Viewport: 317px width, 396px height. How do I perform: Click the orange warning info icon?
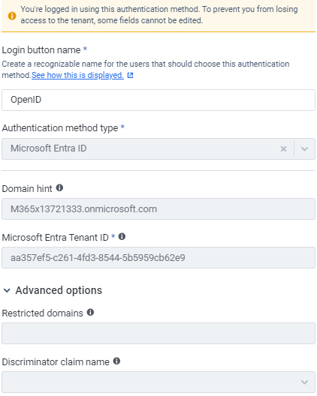pyautogui.click(x=12, y=16)
